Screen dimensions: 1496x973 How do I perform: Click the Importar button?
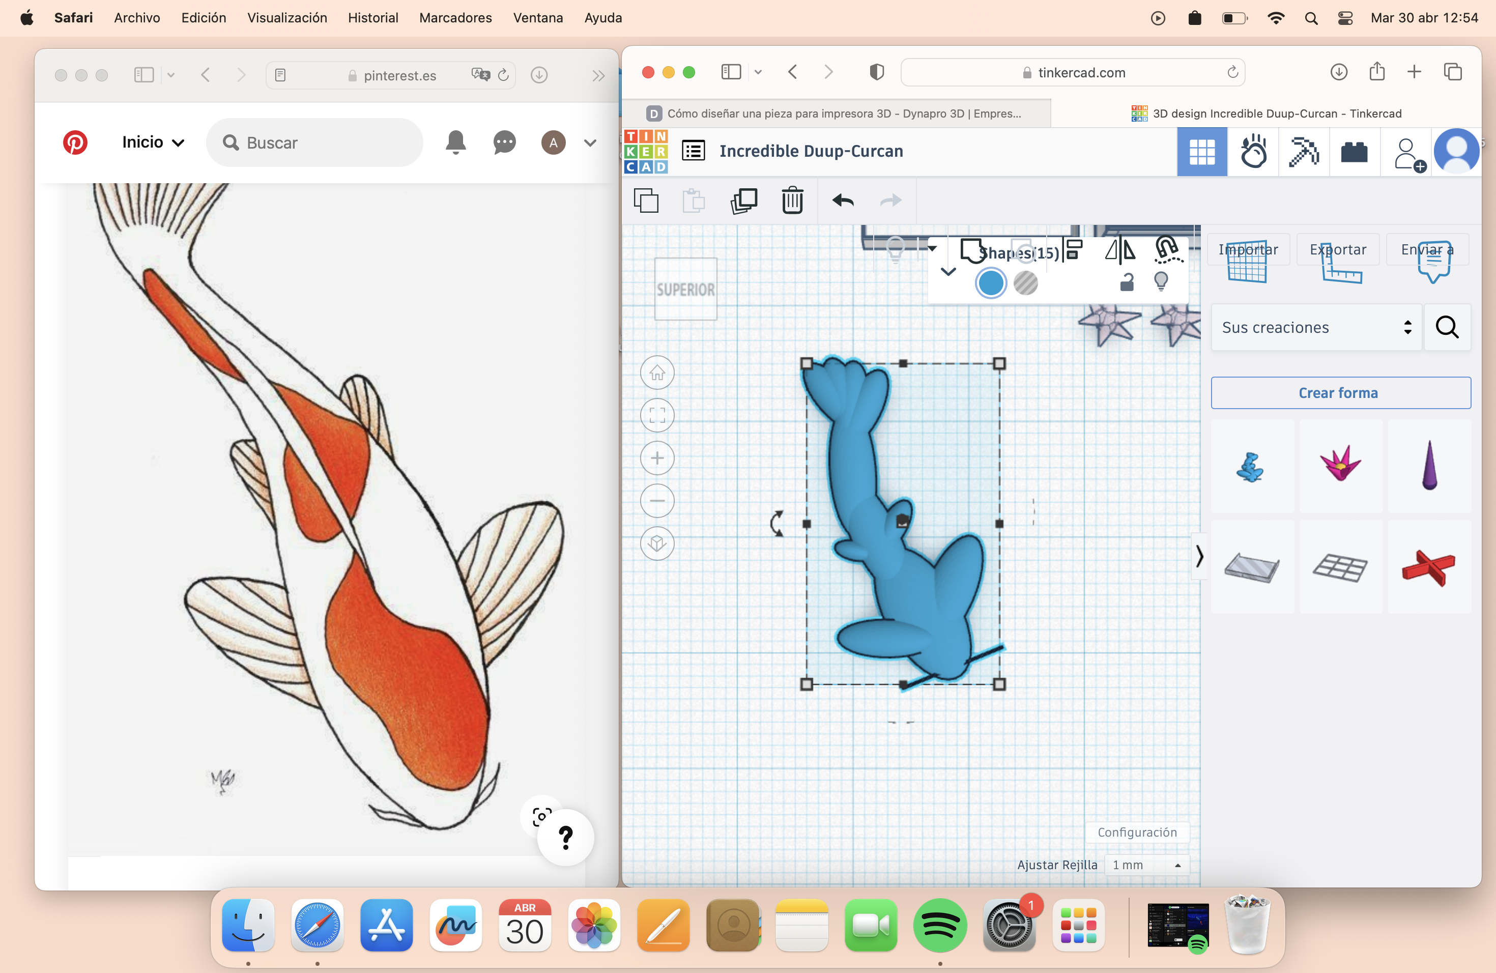coord(1248,249)
